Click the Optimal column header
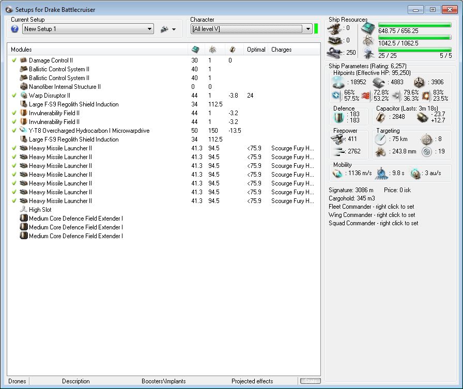This screenshot has height=389, width=463. coord(256,50)
